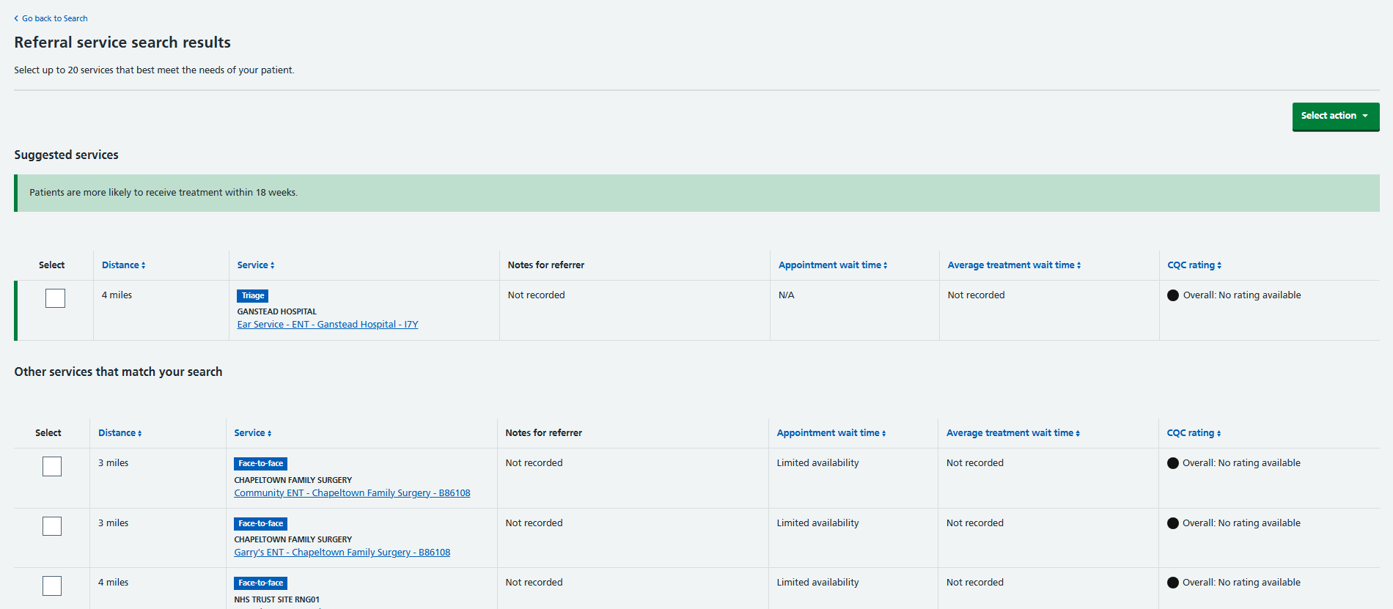
Task: Tick checkbox for NHS Trust Site RNG01 row
Action: point(52,586)
